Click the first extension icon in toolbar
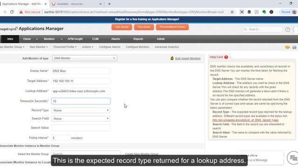This screenshot has height=167, width=298. pyautogui.click(x=242, y=12)
